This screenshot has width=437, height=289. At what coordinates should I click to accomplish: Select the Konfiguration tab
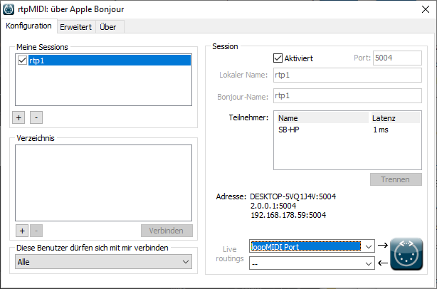[29, 26]
